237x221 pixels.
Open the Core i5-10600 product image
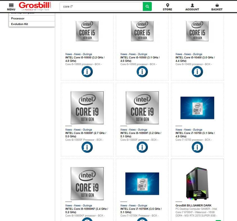pyautogui.click(x=87, y=31)
